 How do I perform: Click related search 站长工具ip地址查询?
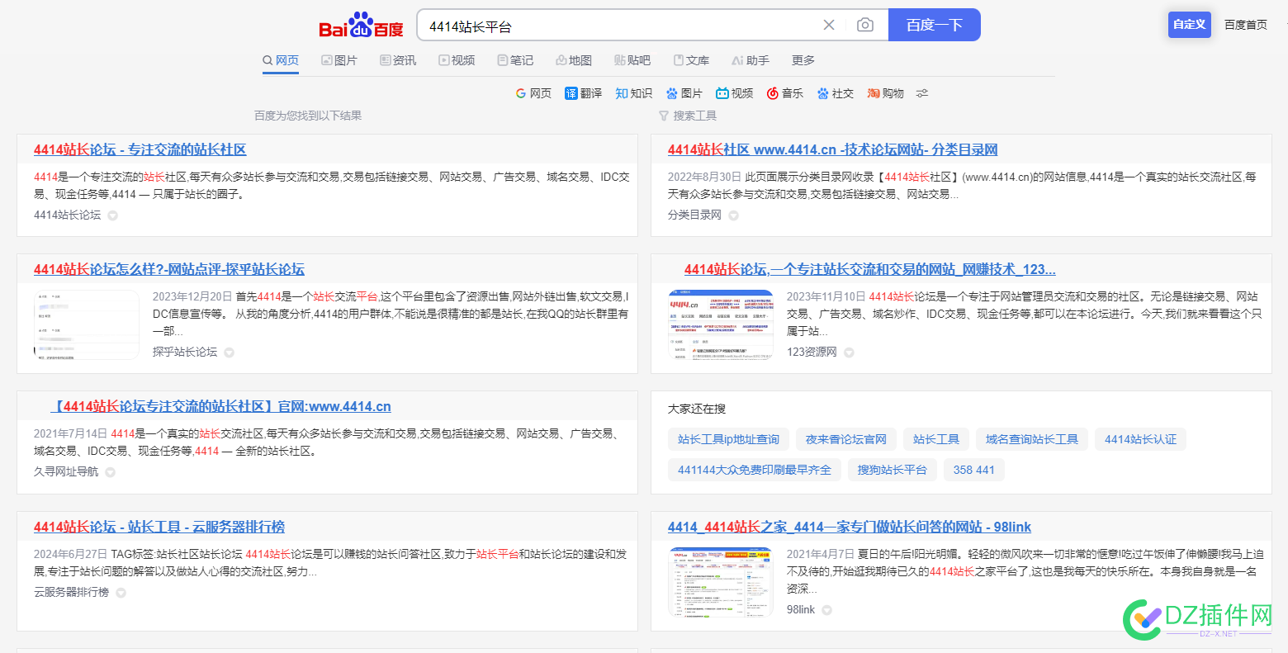pyautogui.click(x=728, y=439)
